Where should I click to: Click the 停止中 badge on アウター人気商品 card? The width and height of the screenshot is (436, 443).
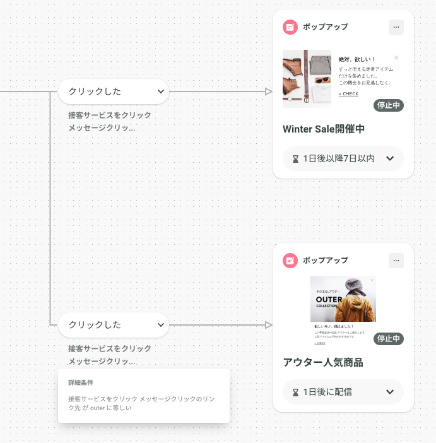pyautogui.click(x=389, y=339)
